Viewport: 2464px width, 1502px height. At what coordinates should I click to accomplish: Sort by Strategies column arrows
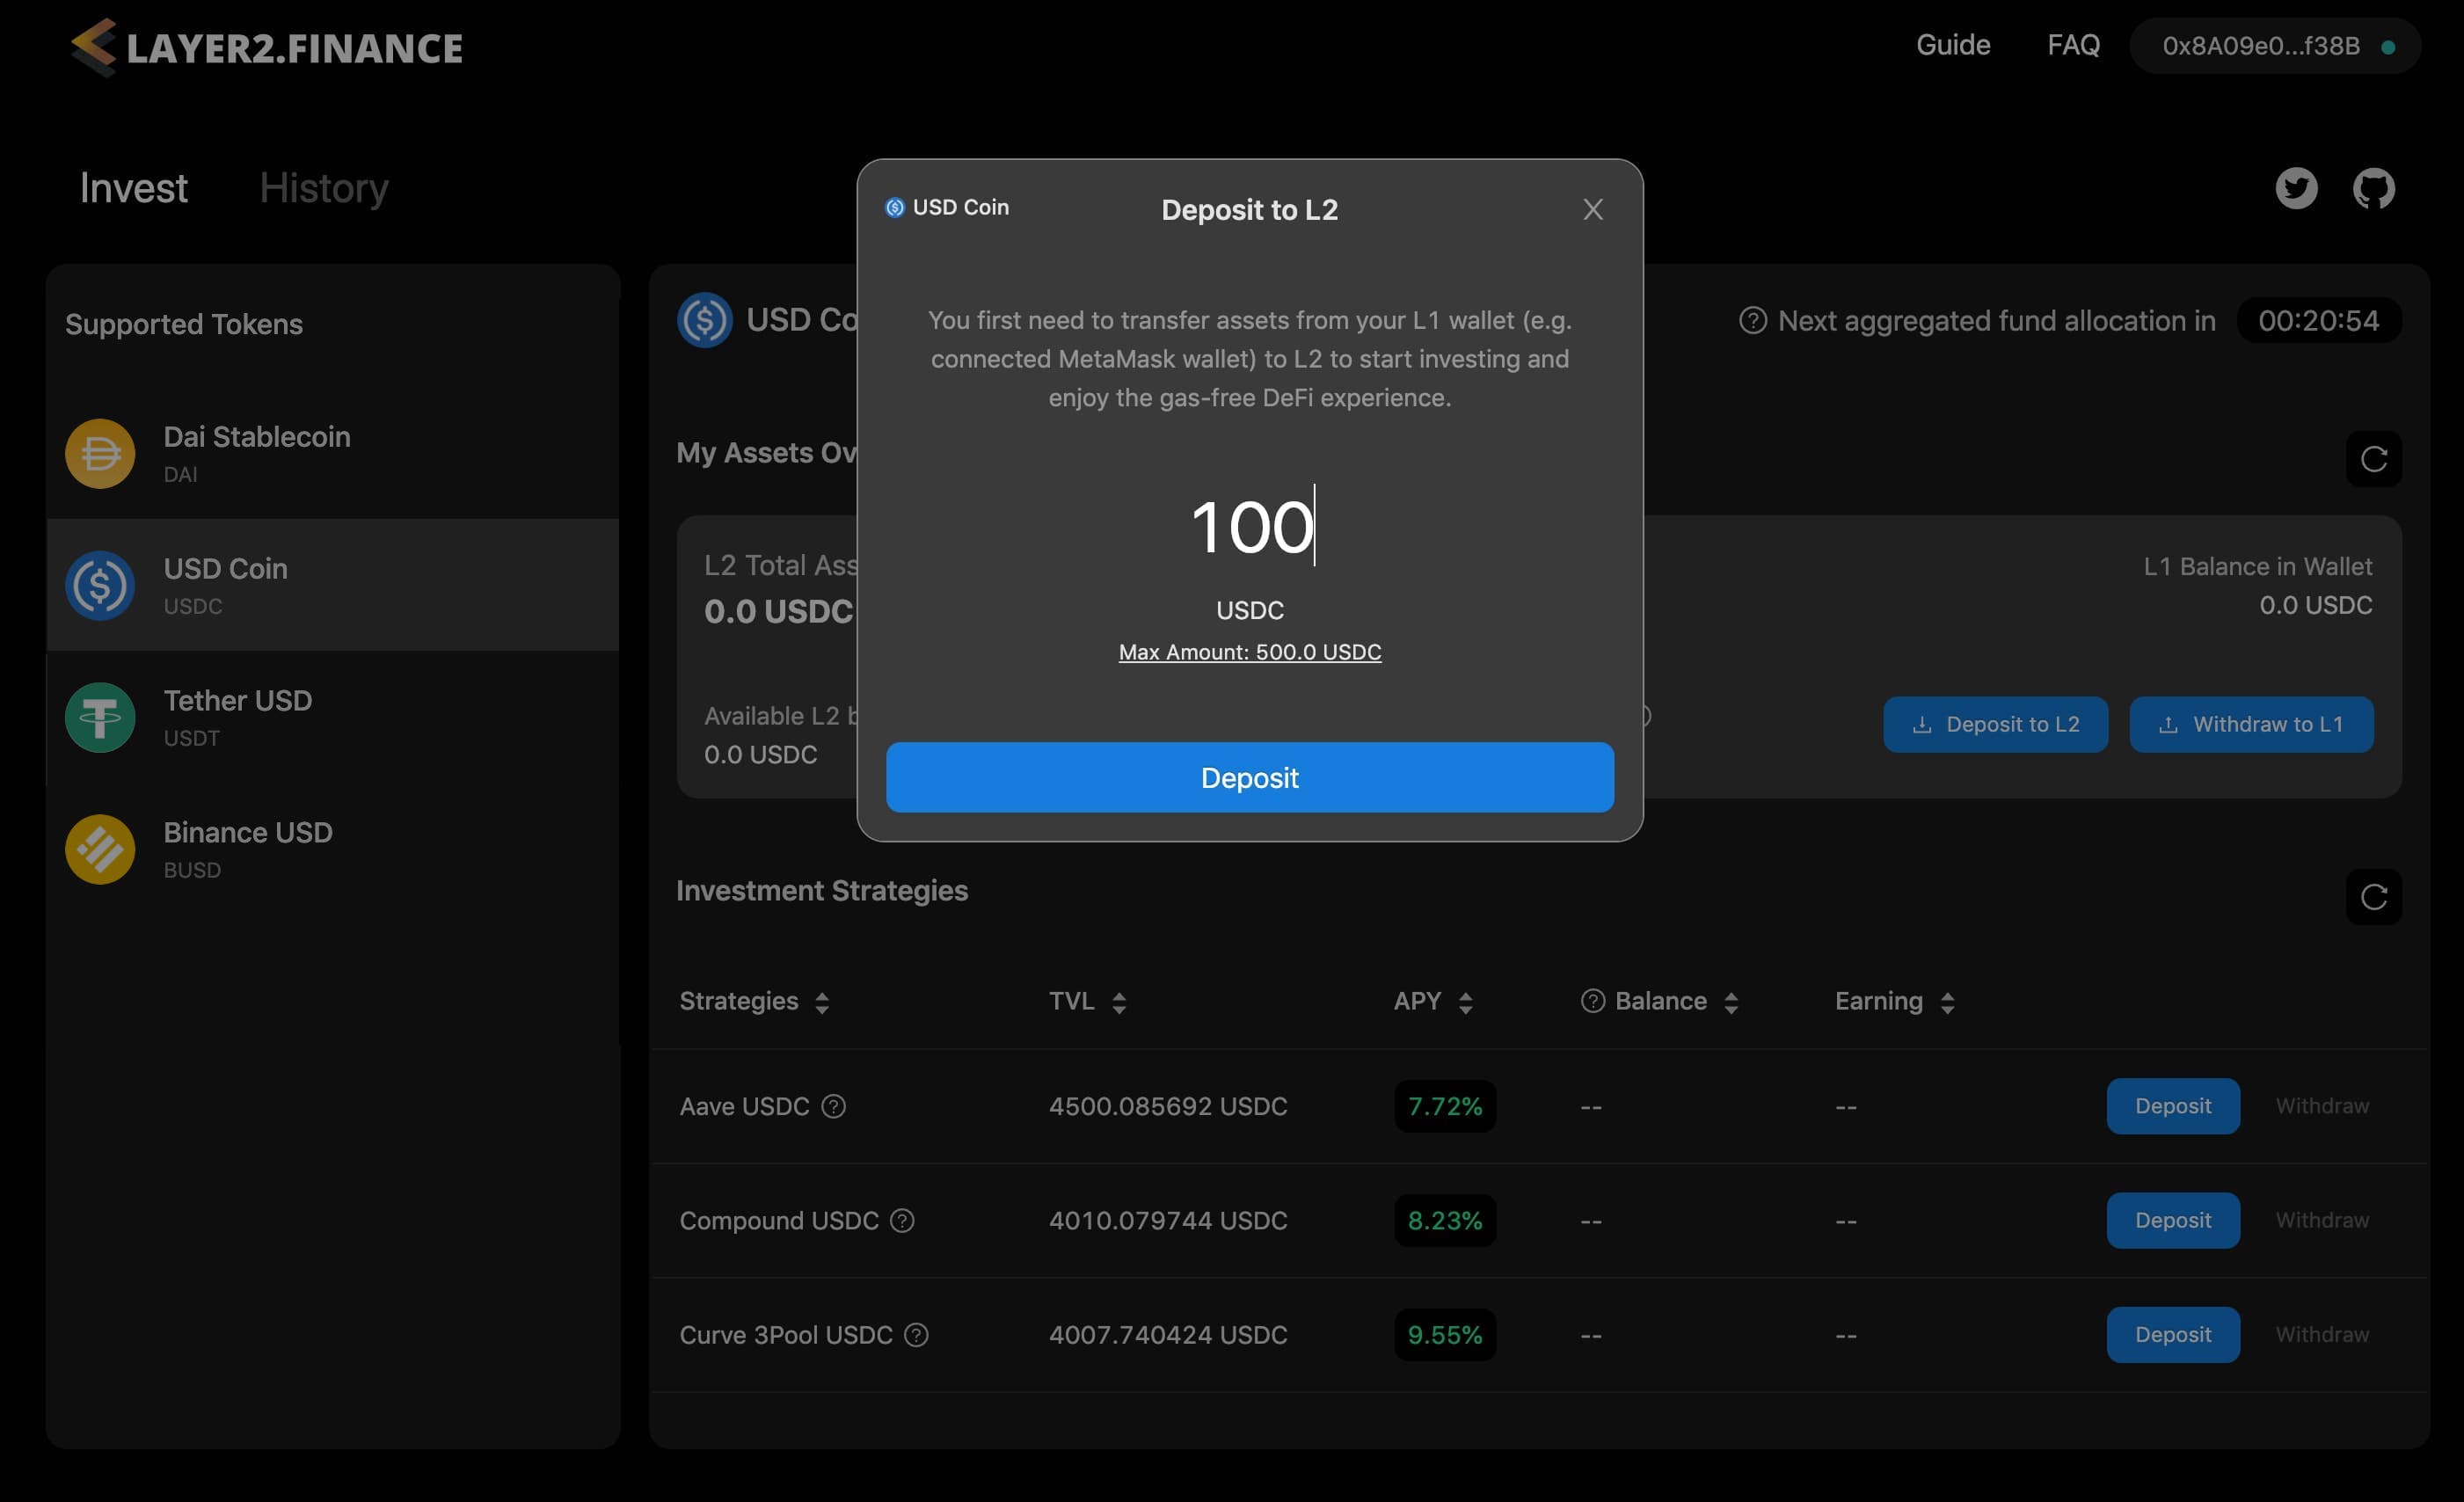pyautogui.click(x=822, y=1002)
